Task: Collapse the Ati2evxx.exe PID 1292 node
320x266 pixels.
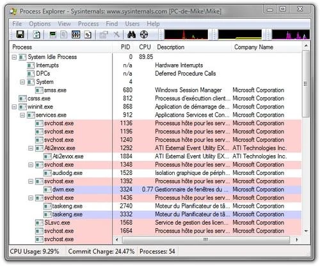Action: point(31,148)
